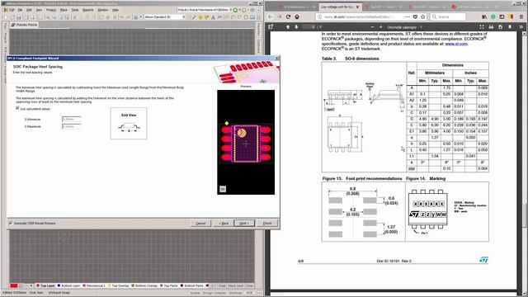Print the PDF document
The width and height of the screenshot is (528, 297).
click(x=492, y=27)
